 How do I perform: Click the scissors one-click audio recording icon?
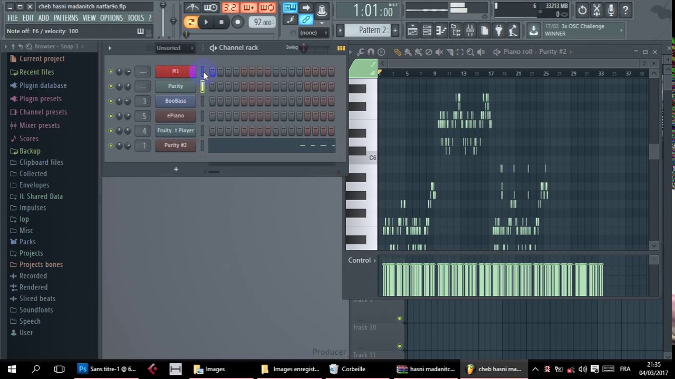tap(596, 10)
